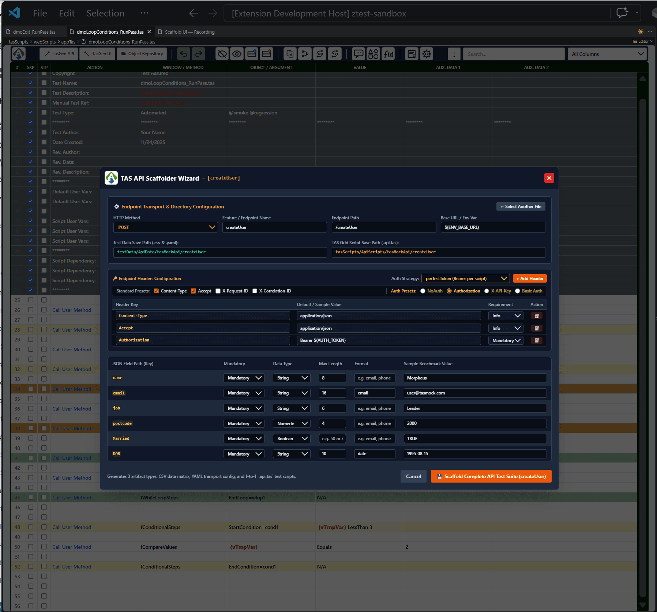Open the chat sparkle icon in title bar
657x612 pixels.
coord(622,13)
